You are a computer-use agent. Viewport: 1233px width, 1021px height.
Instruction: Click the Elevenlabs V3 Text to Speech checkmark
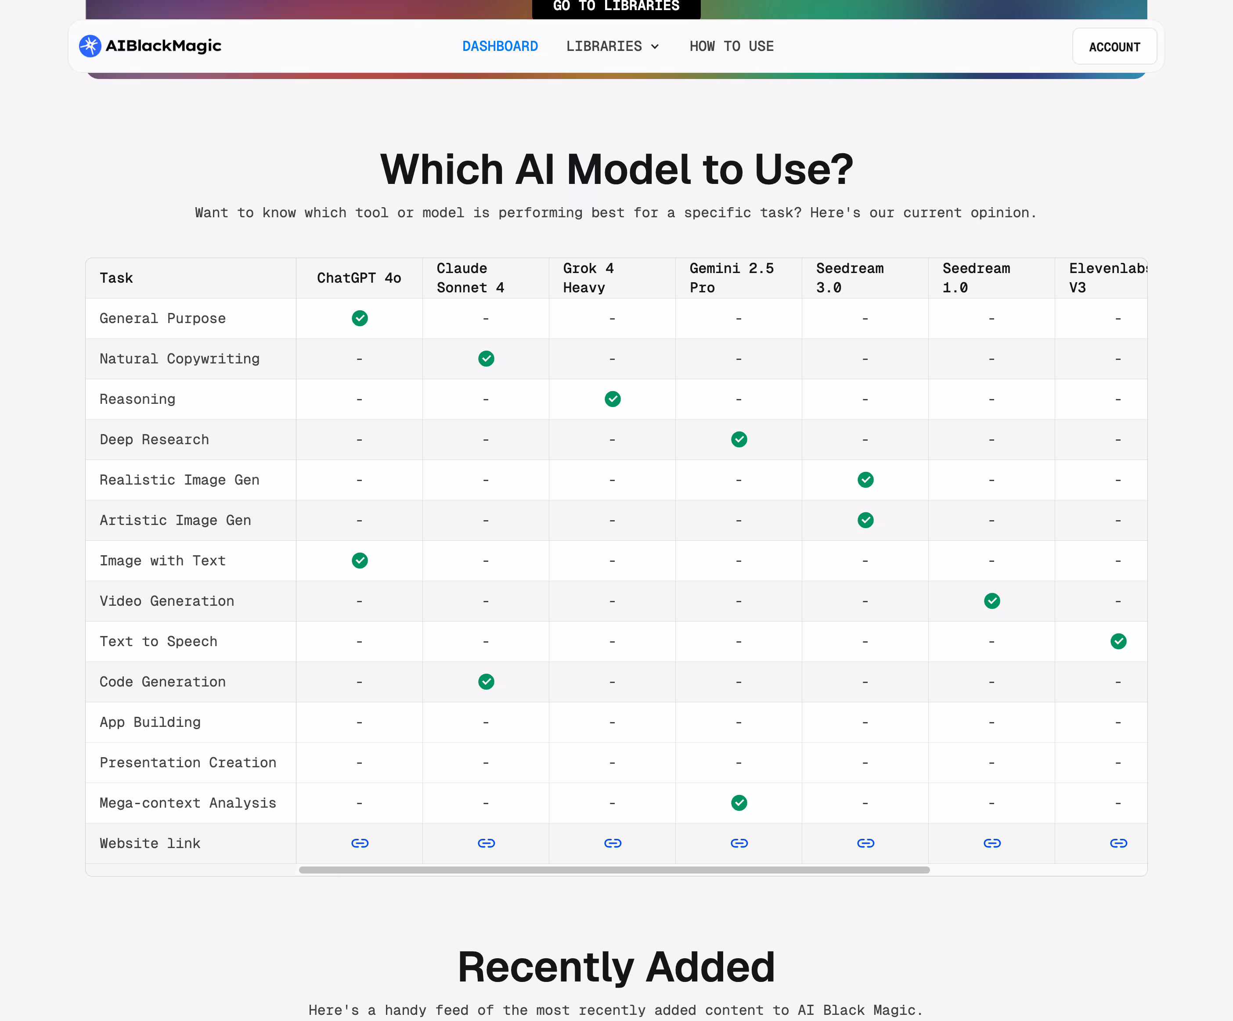(x=1118, y=641)
